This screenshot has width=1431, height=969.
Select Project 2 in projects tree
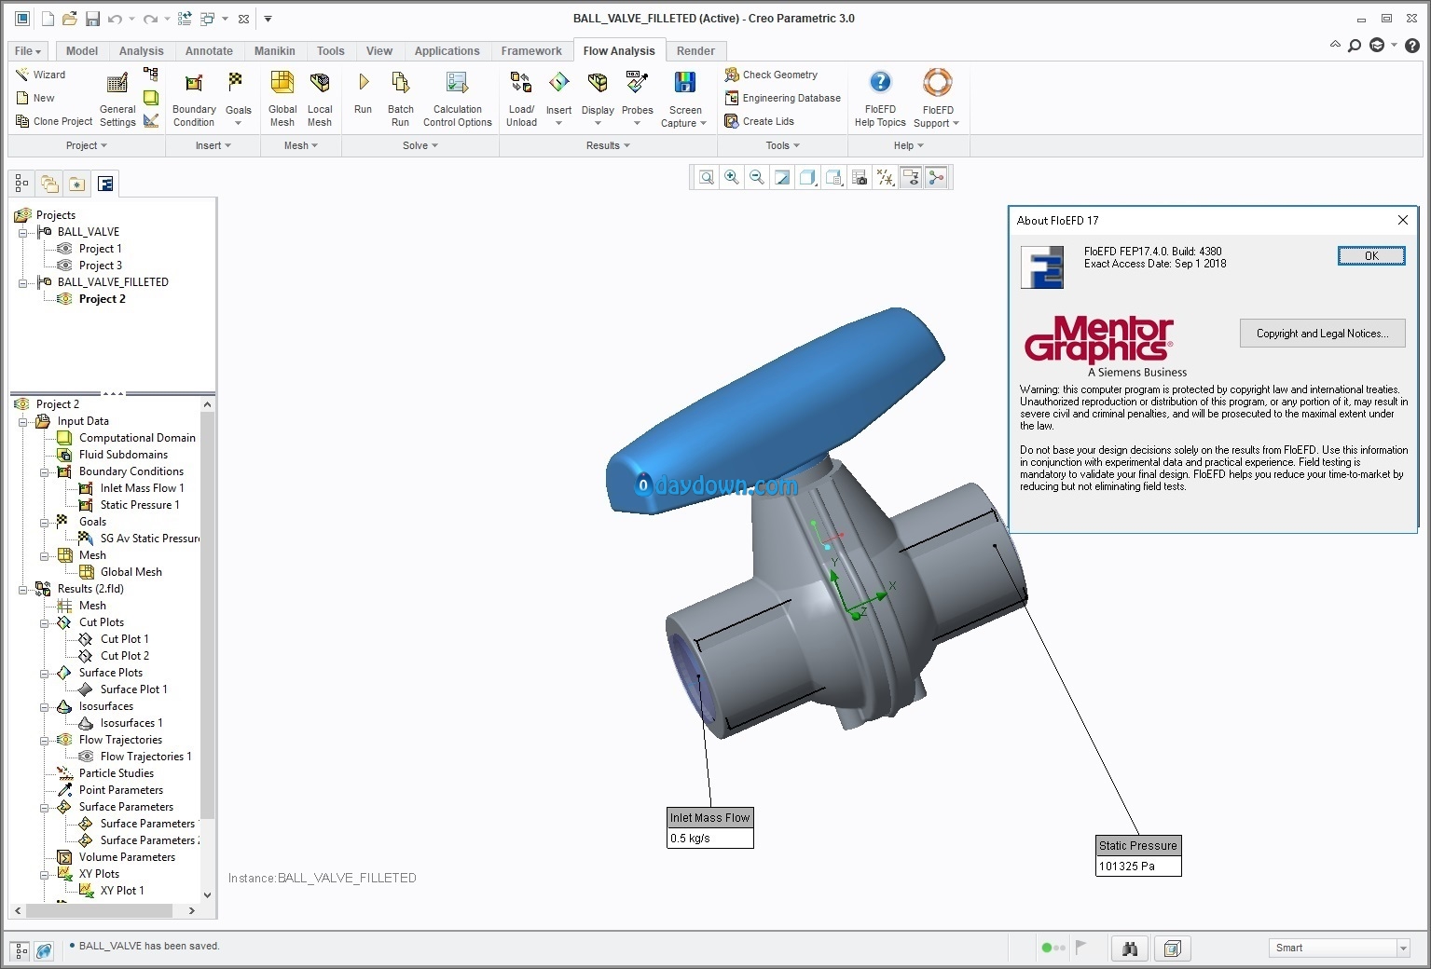102,299
